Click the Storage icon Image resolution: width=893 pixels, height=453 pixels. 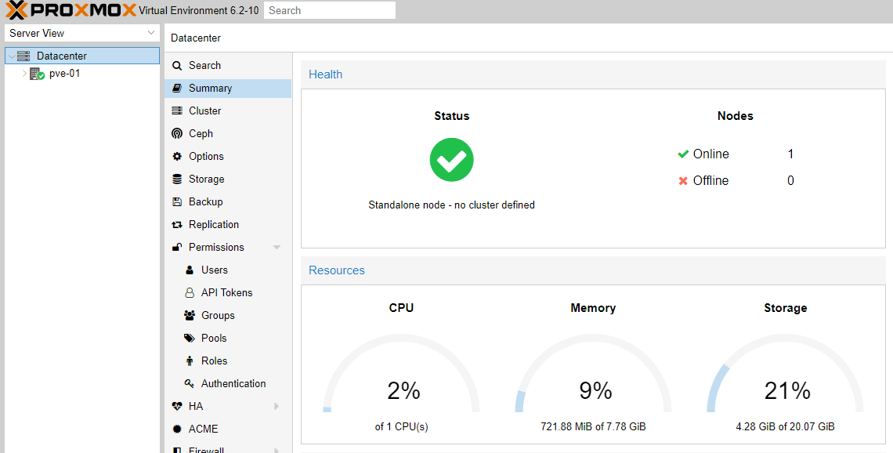coord(179,179)
